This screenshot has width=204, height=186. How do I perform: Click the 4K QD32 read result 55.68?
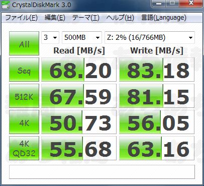click(x=79, y=148)
